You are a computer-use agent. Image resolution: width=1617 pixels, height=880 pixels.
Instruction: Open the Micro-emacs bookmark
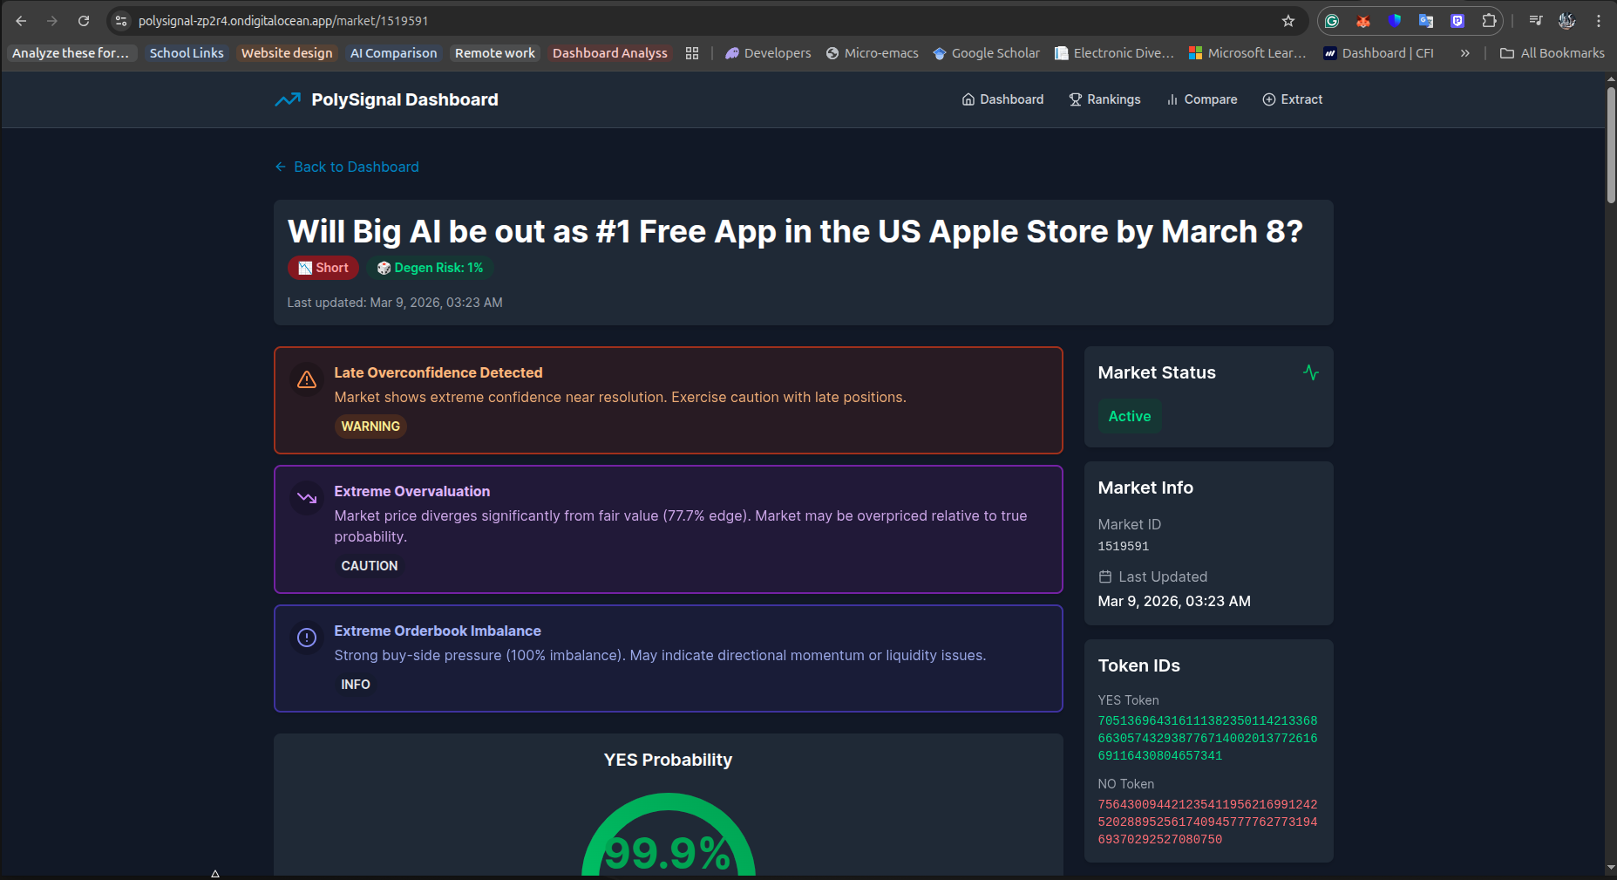click(873, 53)
